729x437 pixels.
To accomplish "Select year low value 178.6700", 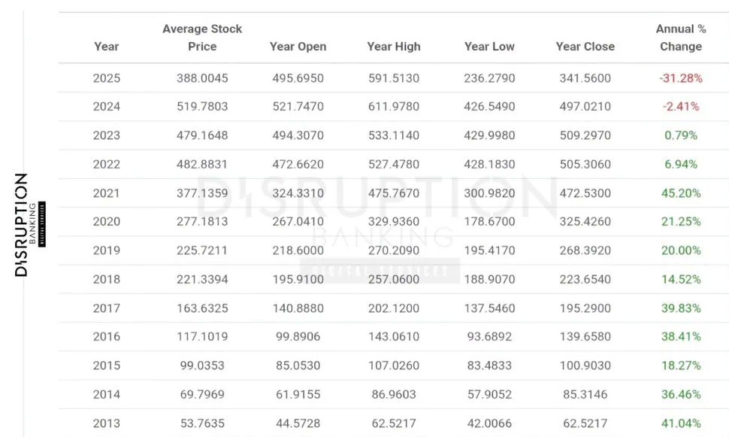I will [489, 222].
